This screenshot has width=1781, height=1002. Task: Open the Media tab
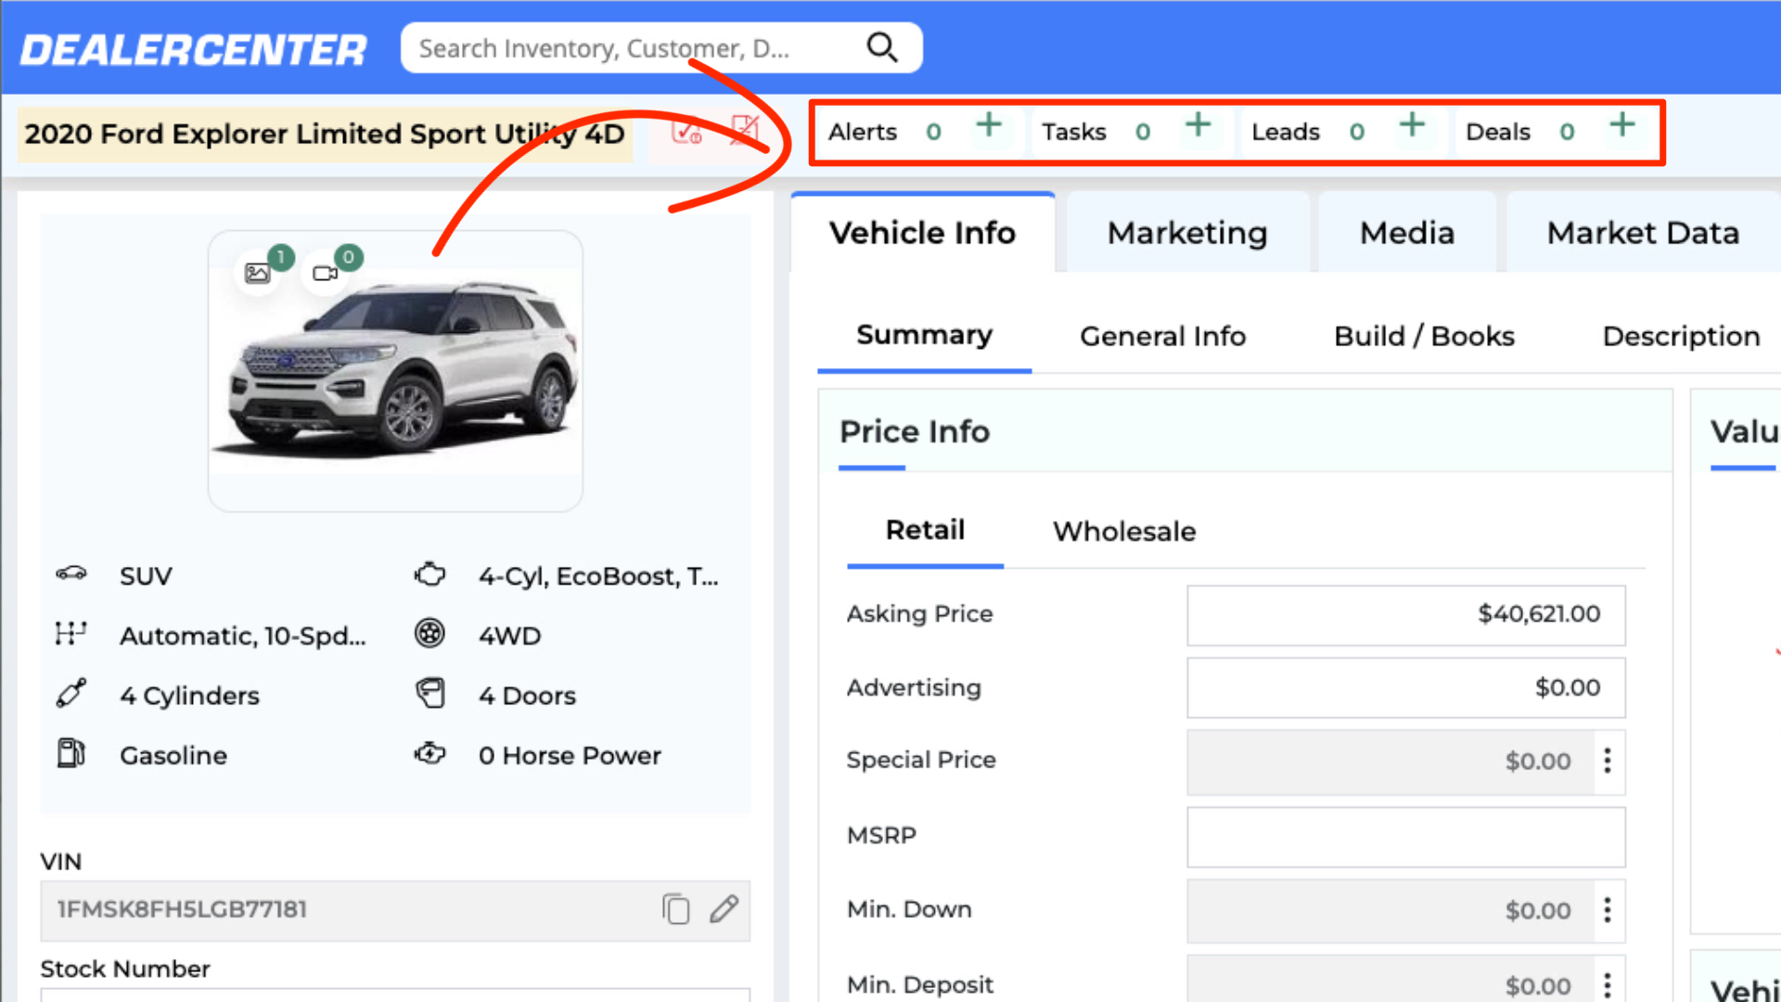pyautogui.click(x=1407, y=233)
